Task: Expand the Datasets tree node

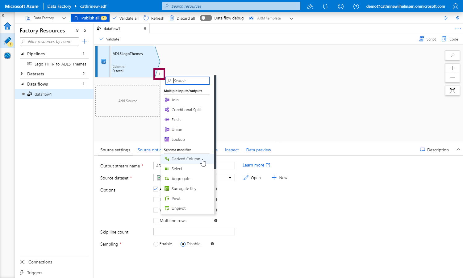Action: (x=22, y=74)
